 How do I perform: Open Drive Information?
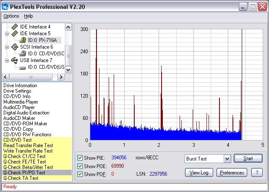tap(20, 86)
